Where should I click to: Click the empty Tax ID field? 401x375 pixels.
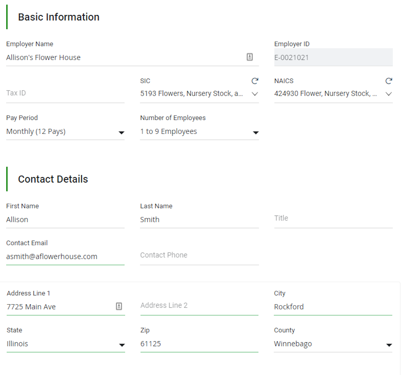click(x=50, y=93)
